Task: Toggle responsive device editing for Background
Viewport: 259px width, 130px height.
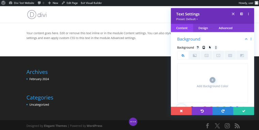Action: [204, 48]
